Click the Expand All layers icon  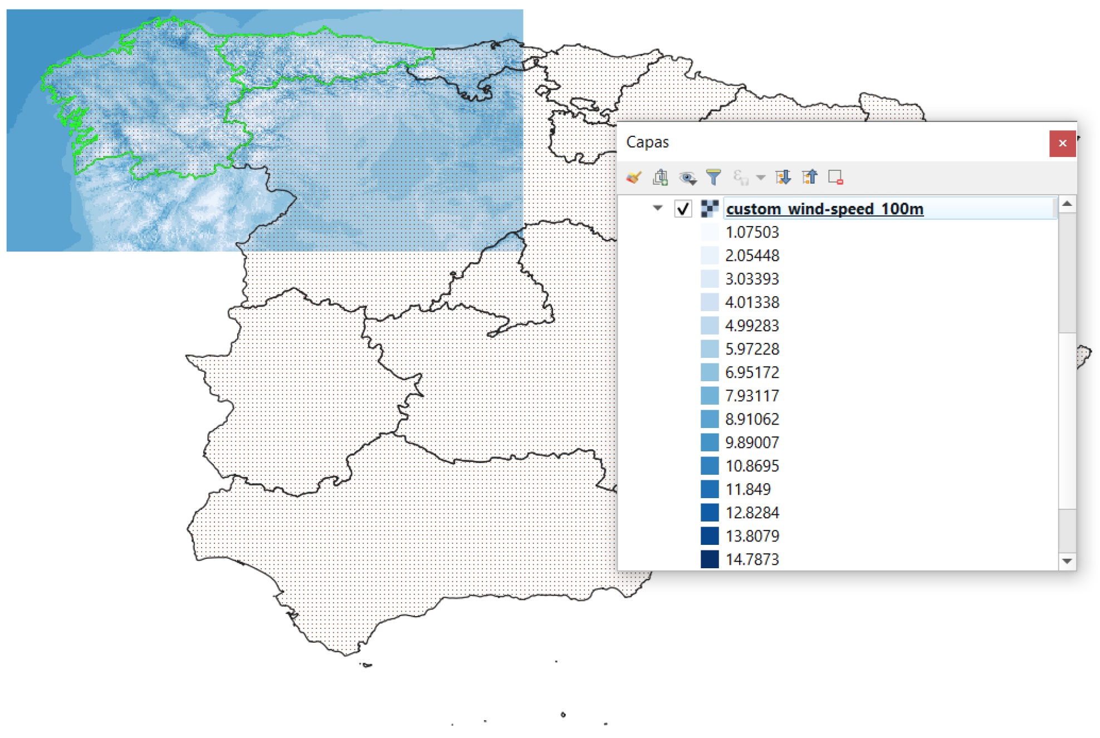point(783,178)
